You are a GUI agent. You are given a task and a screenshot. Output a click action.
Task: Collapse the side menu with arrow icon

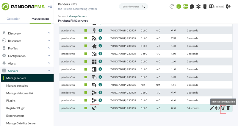coord(50,7)
